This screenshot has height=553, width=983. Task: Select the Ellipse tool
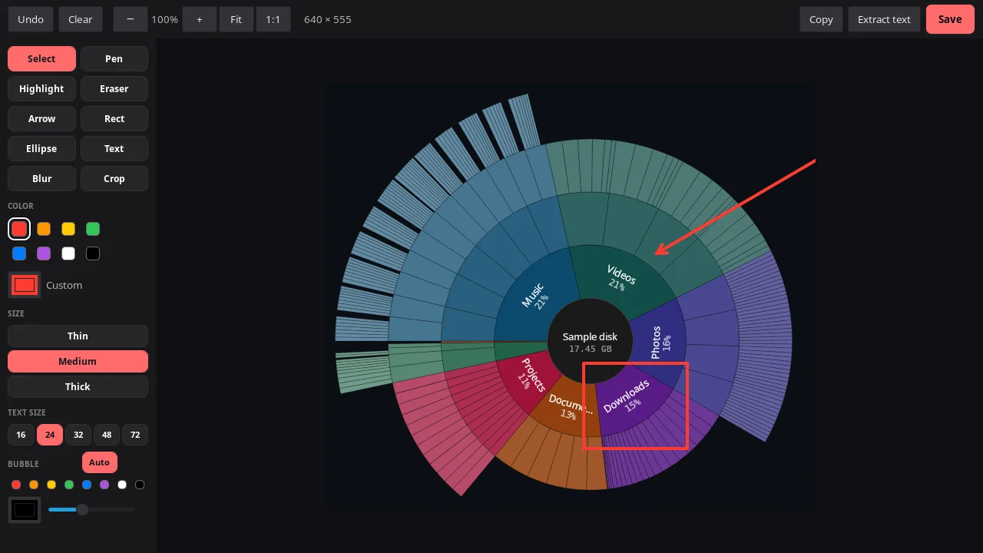coord(41,148)
